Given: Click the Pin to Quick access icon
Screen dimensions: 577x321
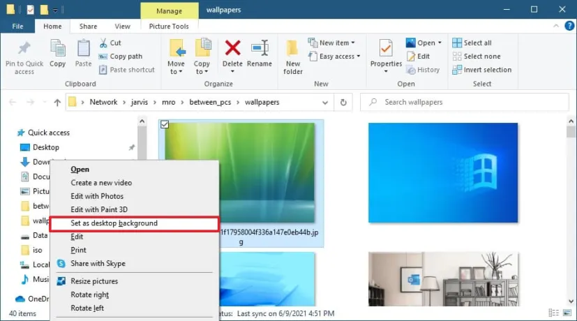Looking at the screenshot, I should (24, 49).
